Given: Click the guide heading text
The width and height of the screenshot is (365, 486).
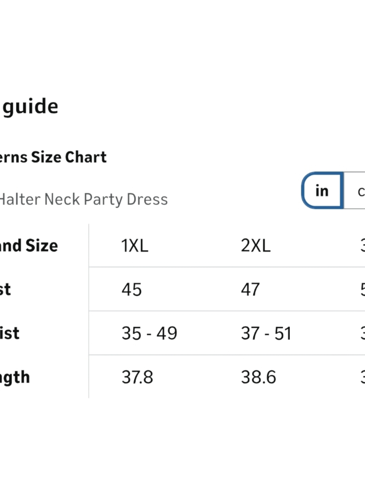Looking at the screenshot, I should [x=30, y=106].
